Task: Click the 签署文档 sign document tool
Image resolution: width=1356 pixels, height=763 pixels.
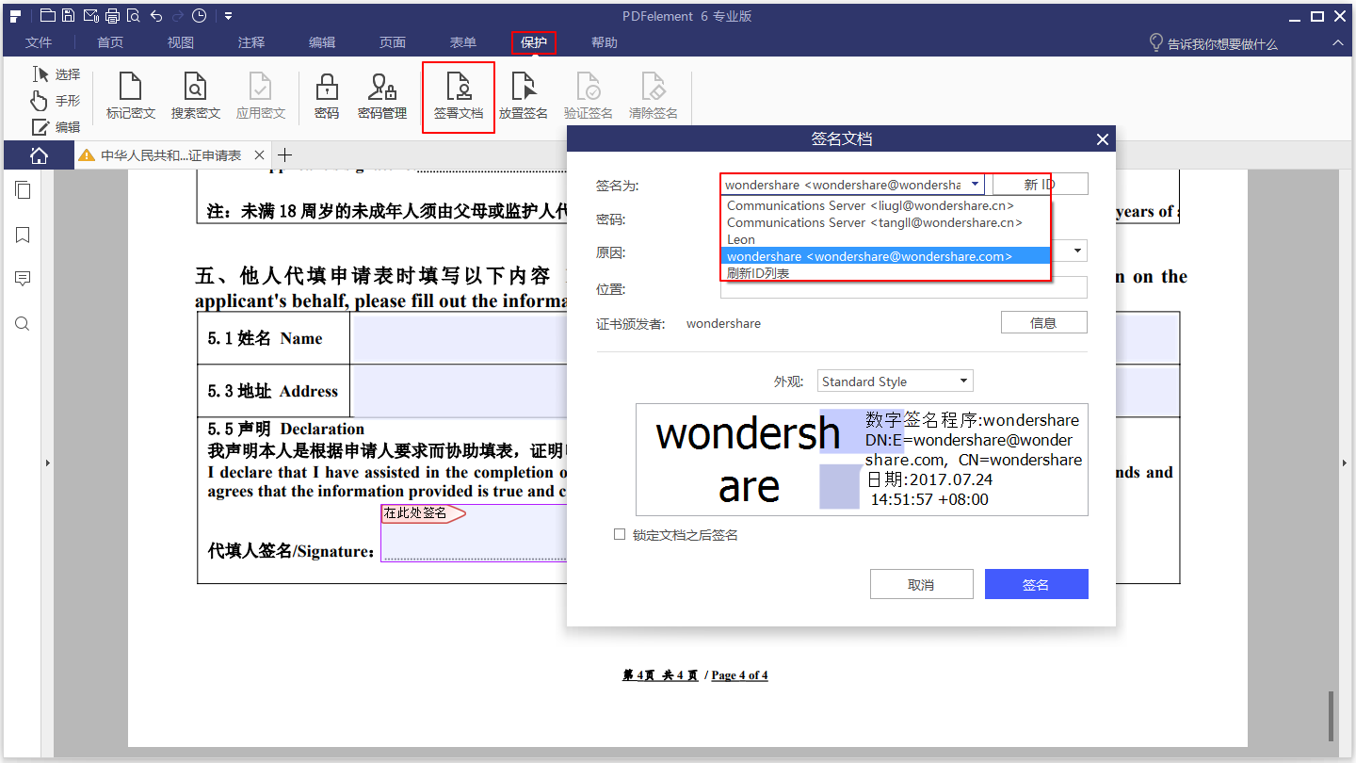Action: (459, 97)
